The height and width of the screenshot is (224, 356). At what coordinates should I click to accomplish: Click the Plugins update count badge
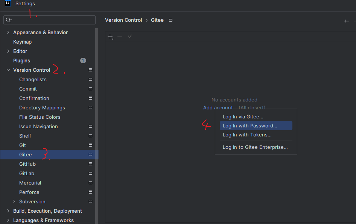83,61
